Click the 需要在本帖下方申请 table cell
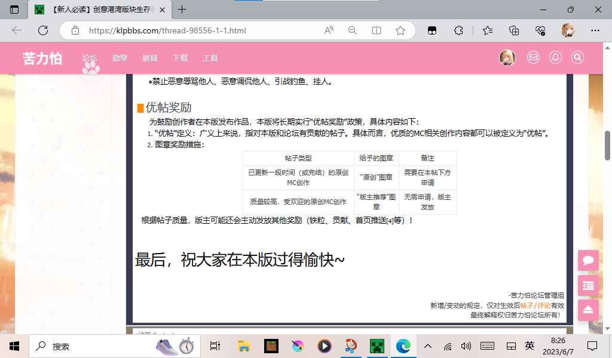The width and height of the screenshot is (612, 358). coord(427,177)
